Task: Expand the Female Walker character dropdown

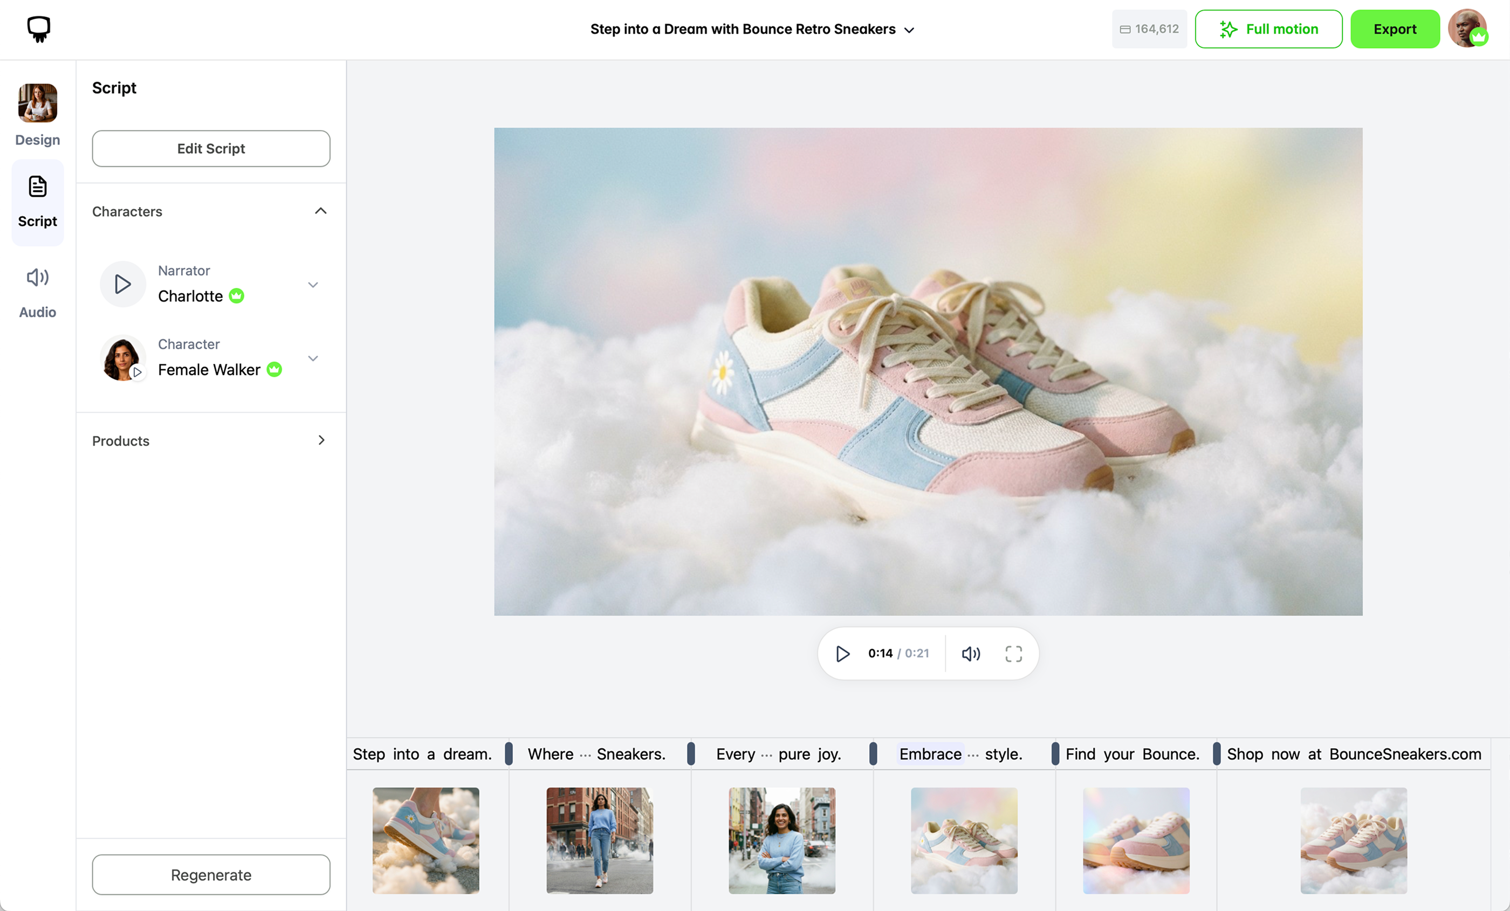Action: (x=313, y=358)
